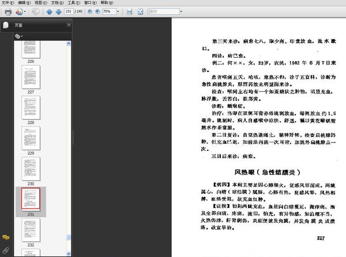Image resolution: width=346 pixels, height=257 pixels.
Task: Open the dropdown arrow beside the create PDF icon
Action: (25, 12)
